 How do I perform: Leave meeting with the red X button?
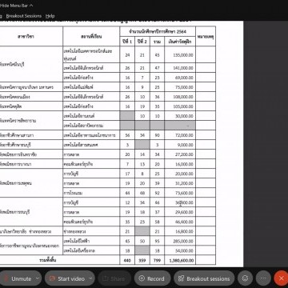click(282, 278)
